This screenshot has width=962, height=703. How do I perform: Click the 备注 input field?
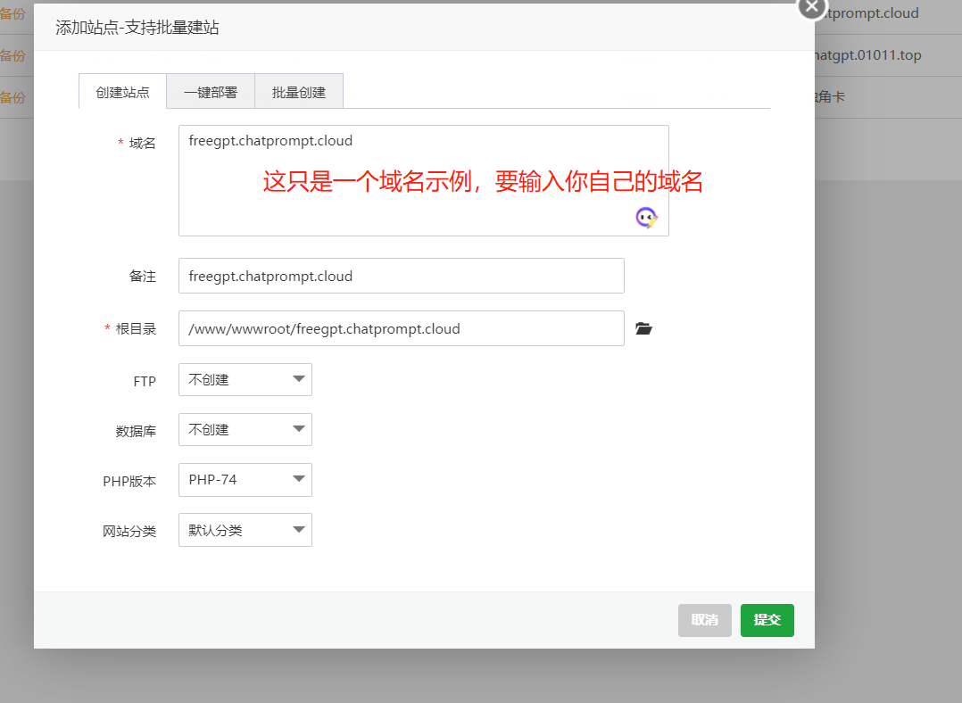[402, 276]
